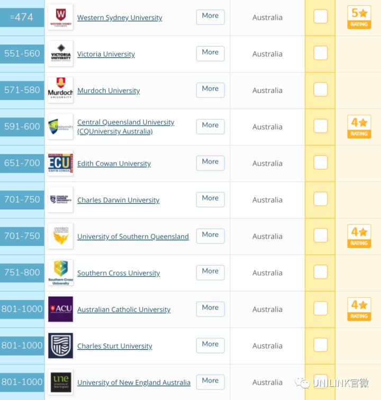Viewport: 381px width, 400px height.
Task: Click the ACU logo
Action: tap(61, 309)
